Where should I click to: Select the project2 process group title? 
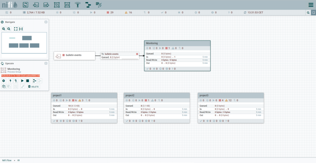tap(130, 95)
